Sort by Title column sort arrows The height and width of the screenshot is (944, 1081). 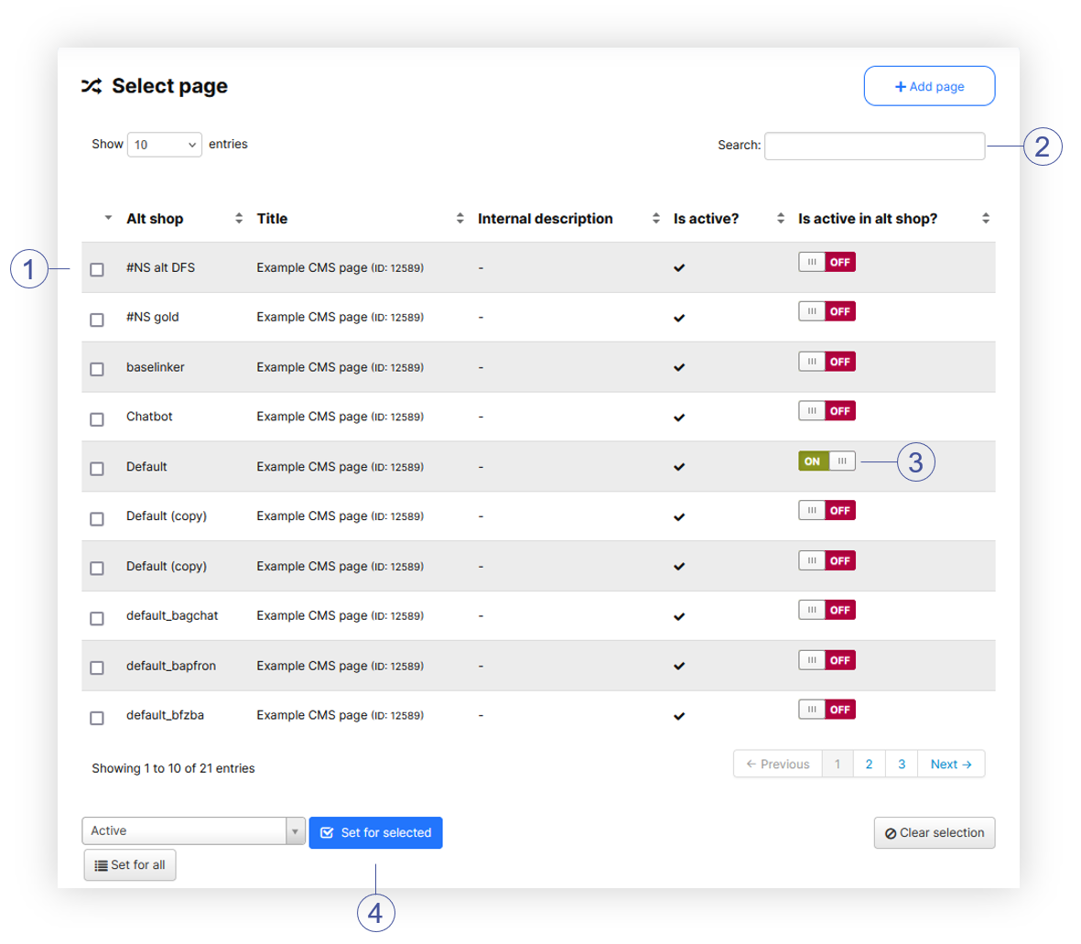point(459,218)
